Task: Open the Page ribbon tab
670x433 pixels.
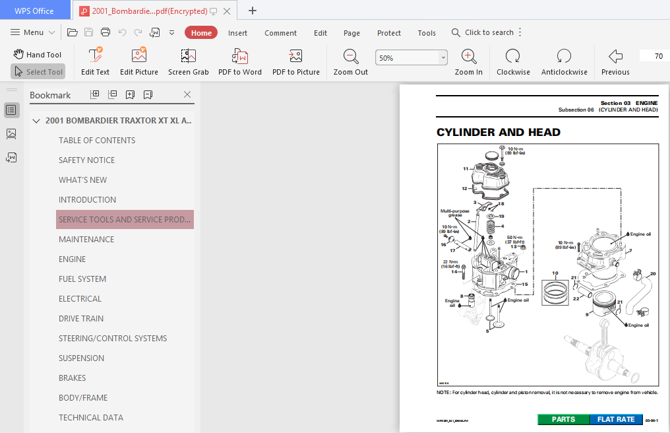Action: [x=351, y=33]
